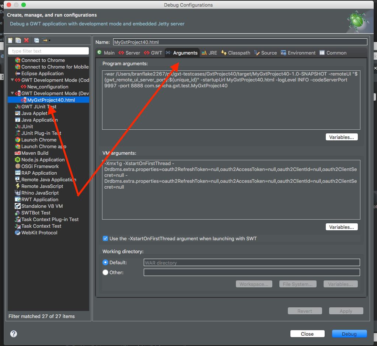Select the Default working directory radio button
This screenshot has width=377, height=346.
(105, 262)
